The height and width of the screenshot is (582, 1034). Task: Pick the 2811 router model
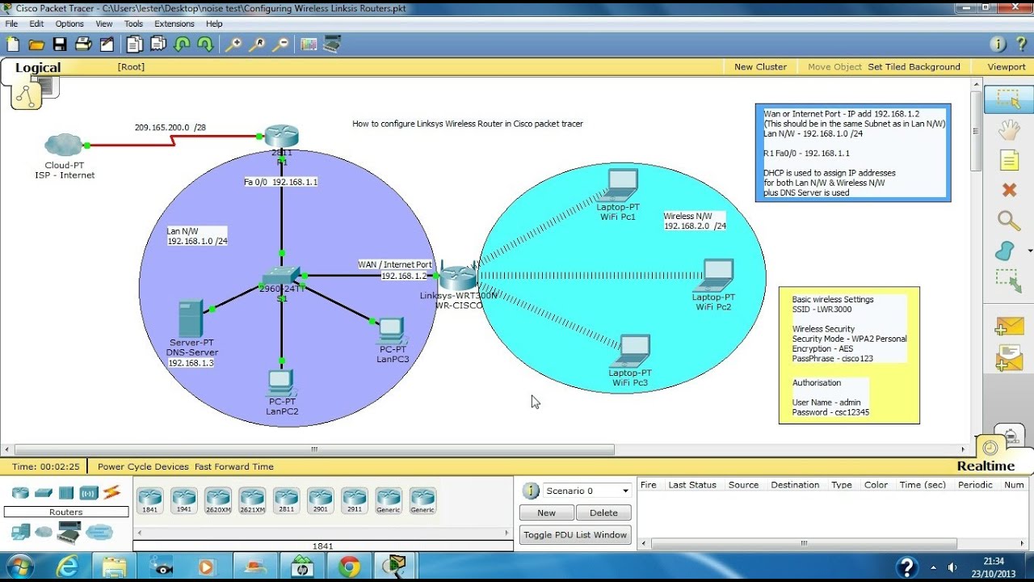286,500
